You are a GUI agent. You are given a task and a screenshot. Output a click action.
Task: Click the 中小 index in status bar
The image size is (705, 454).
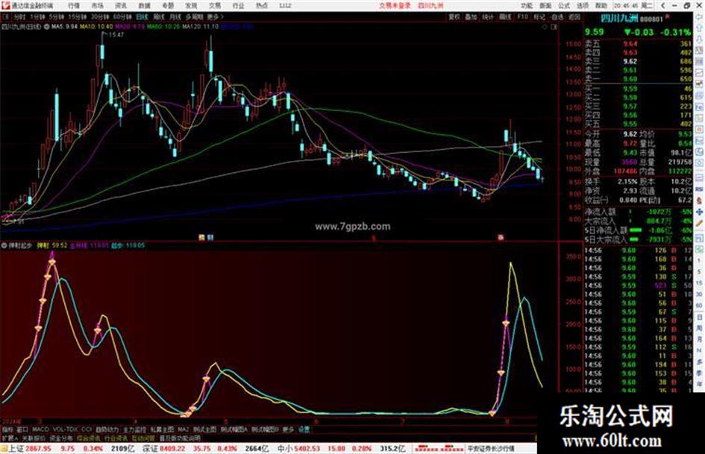coord(285,449)
